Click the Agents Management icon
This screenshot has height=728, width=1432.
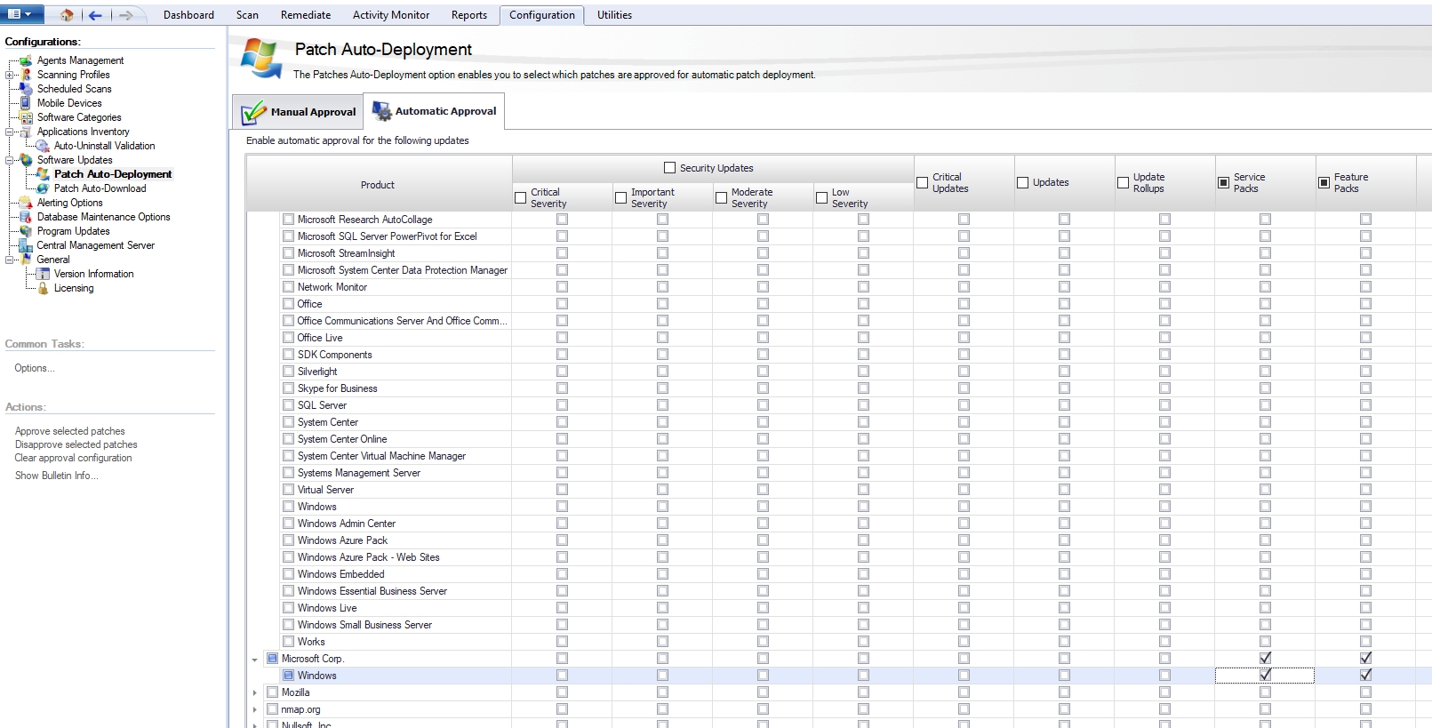click(26, 60)
